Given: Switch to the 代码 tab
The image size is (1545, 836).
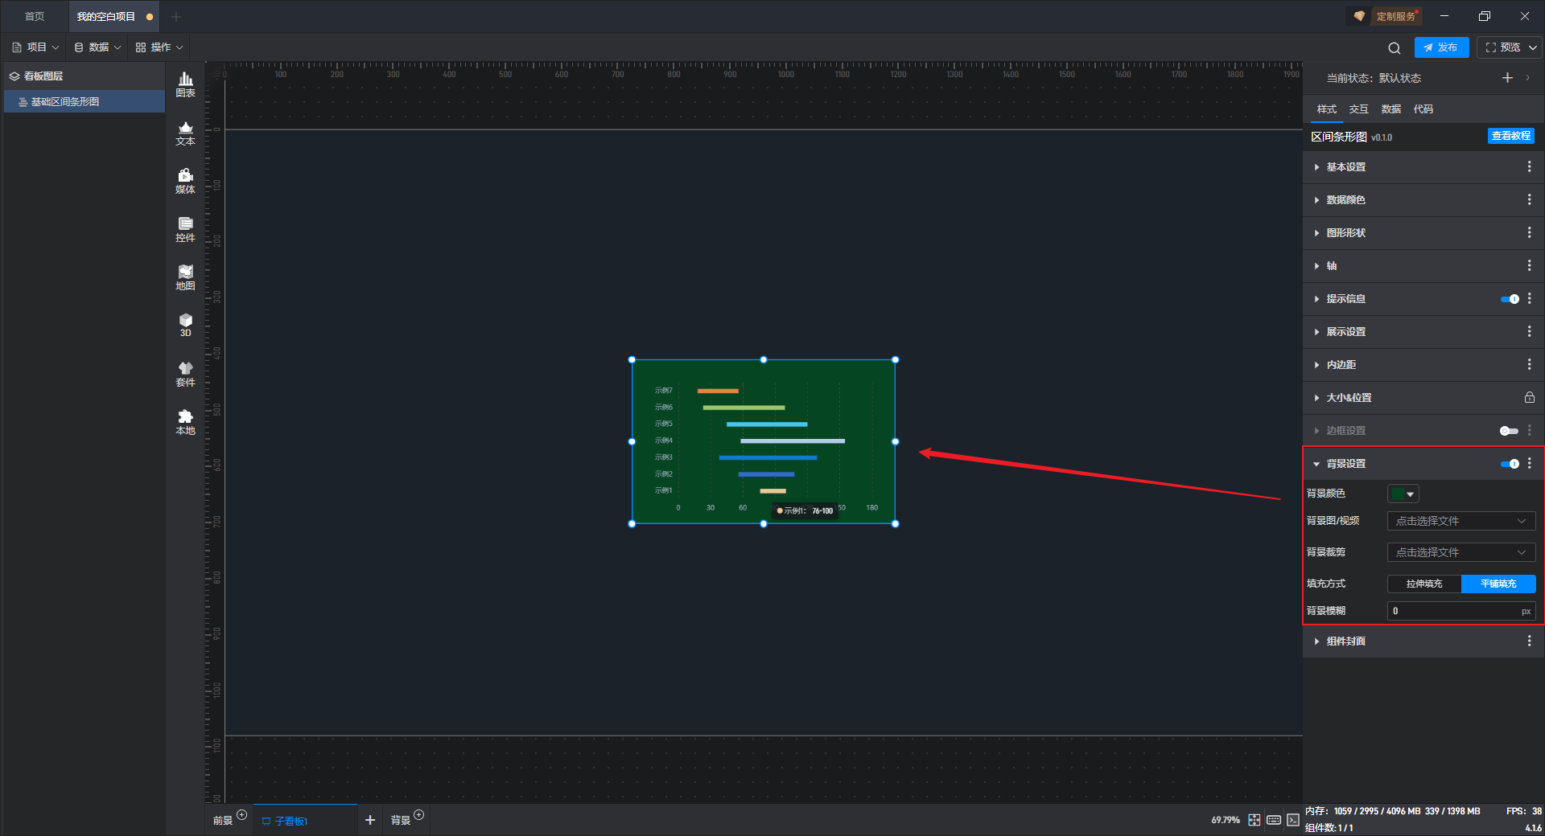Looking at the screenshot, I should [x=1423, y=109].
